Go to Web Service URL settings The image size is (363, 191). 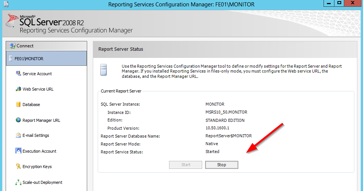[x=38, y=89]
